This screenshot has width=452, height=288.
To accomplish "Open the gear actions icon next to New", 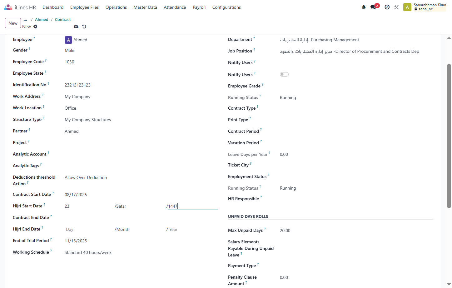I will pos(35,27).
